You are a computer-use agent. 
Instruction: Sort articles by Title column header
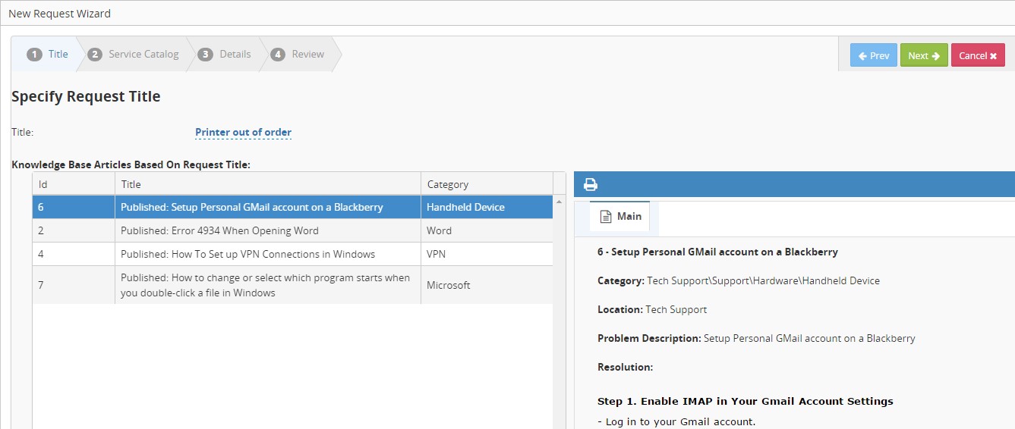267,184
